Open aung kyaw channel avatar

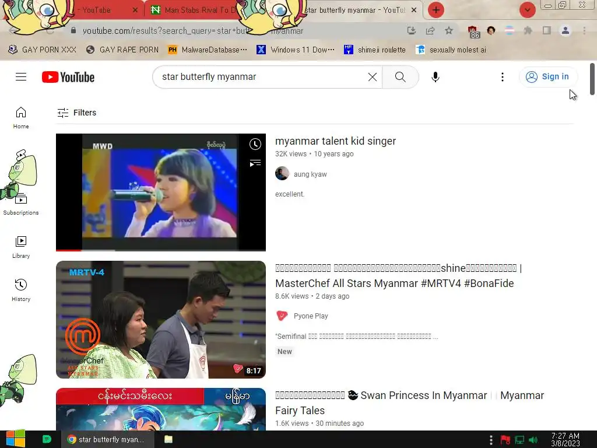tap(282, 174)
